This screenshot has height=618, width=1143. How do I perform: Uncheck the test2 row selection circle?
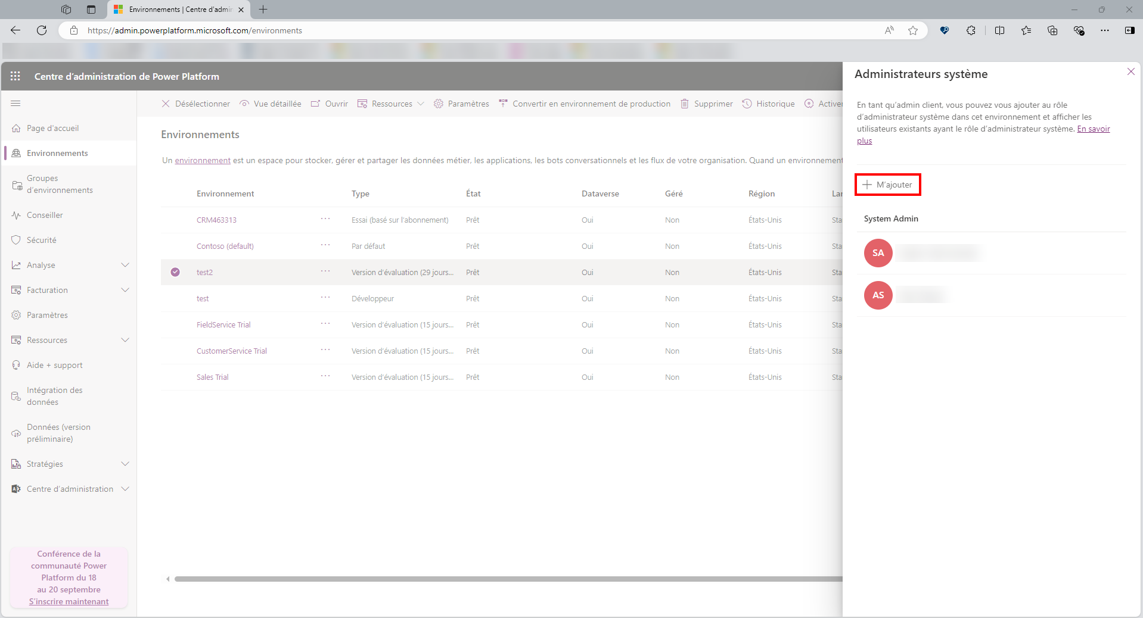tap(175, 272)
